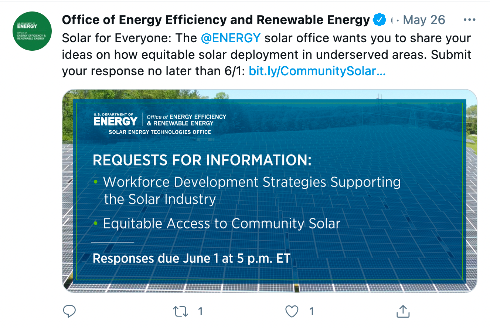
Task: Open the @ENERGY mention
Action: coord(231,38)
